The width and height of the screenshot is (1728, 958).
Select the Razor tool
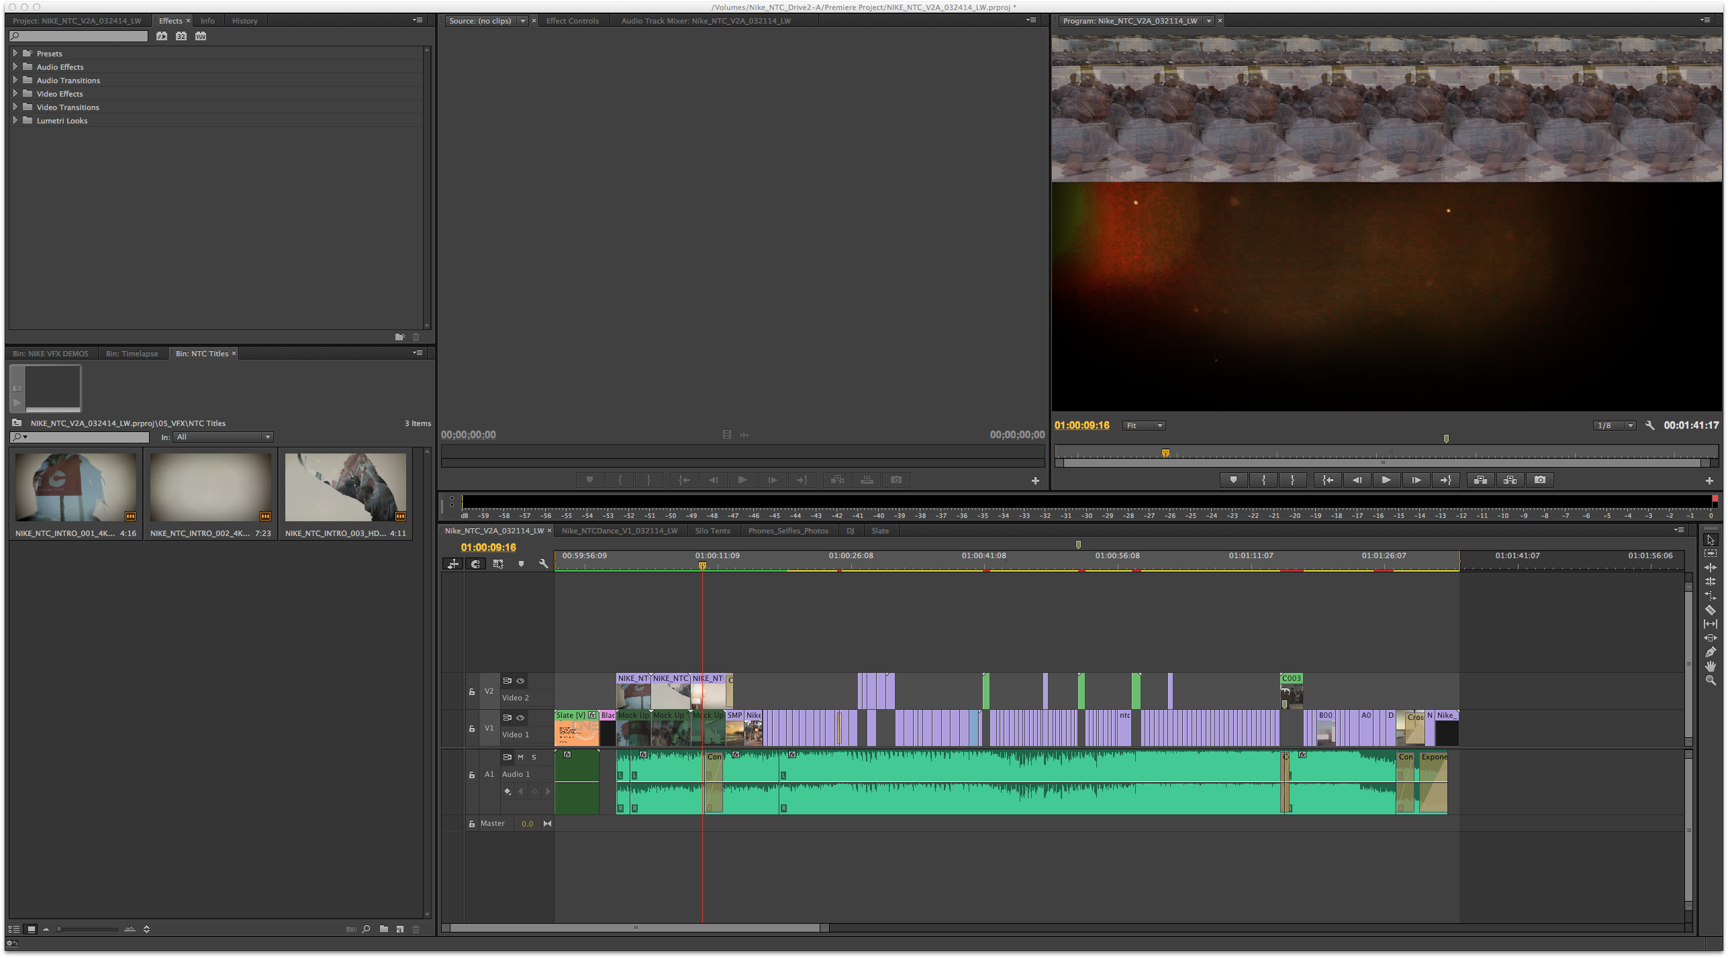(1710, 610)
